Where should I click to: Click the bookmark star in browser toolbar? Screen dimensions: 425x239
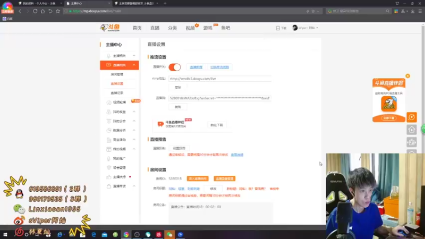58,11
